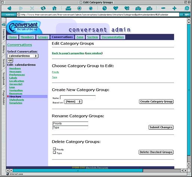The image size is (192, 177).
Task: Open the new window link
Action: click(x=94, y=53)
